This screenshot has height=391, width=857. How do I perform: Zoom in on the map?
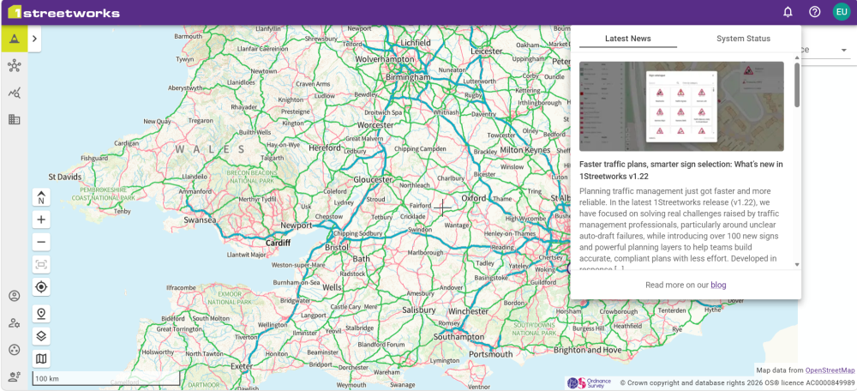[x=41, y=220]
